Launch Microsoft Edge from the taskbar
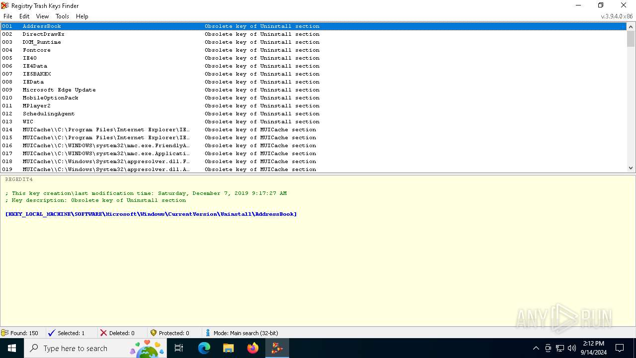The image size is (636, 358). (x=204, y=348)
